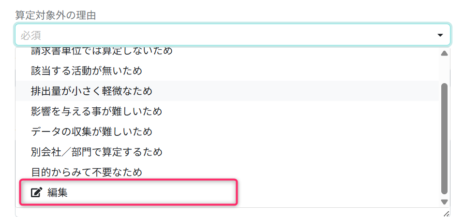Screen dimensions: 464x217
Task: Select 影響を与える事が難しいため
Action: click(x=96, y=111)
